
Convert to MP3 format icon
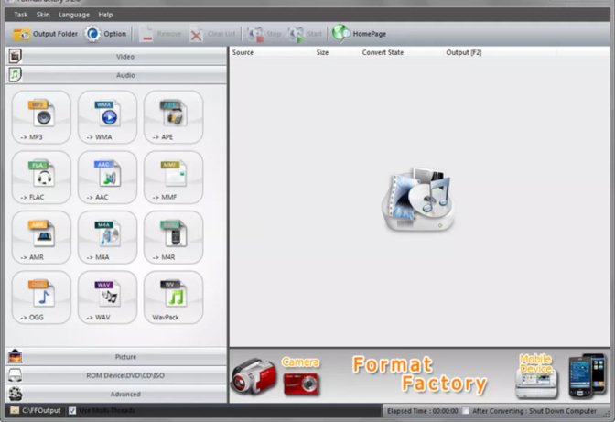(x=41, y=117)
